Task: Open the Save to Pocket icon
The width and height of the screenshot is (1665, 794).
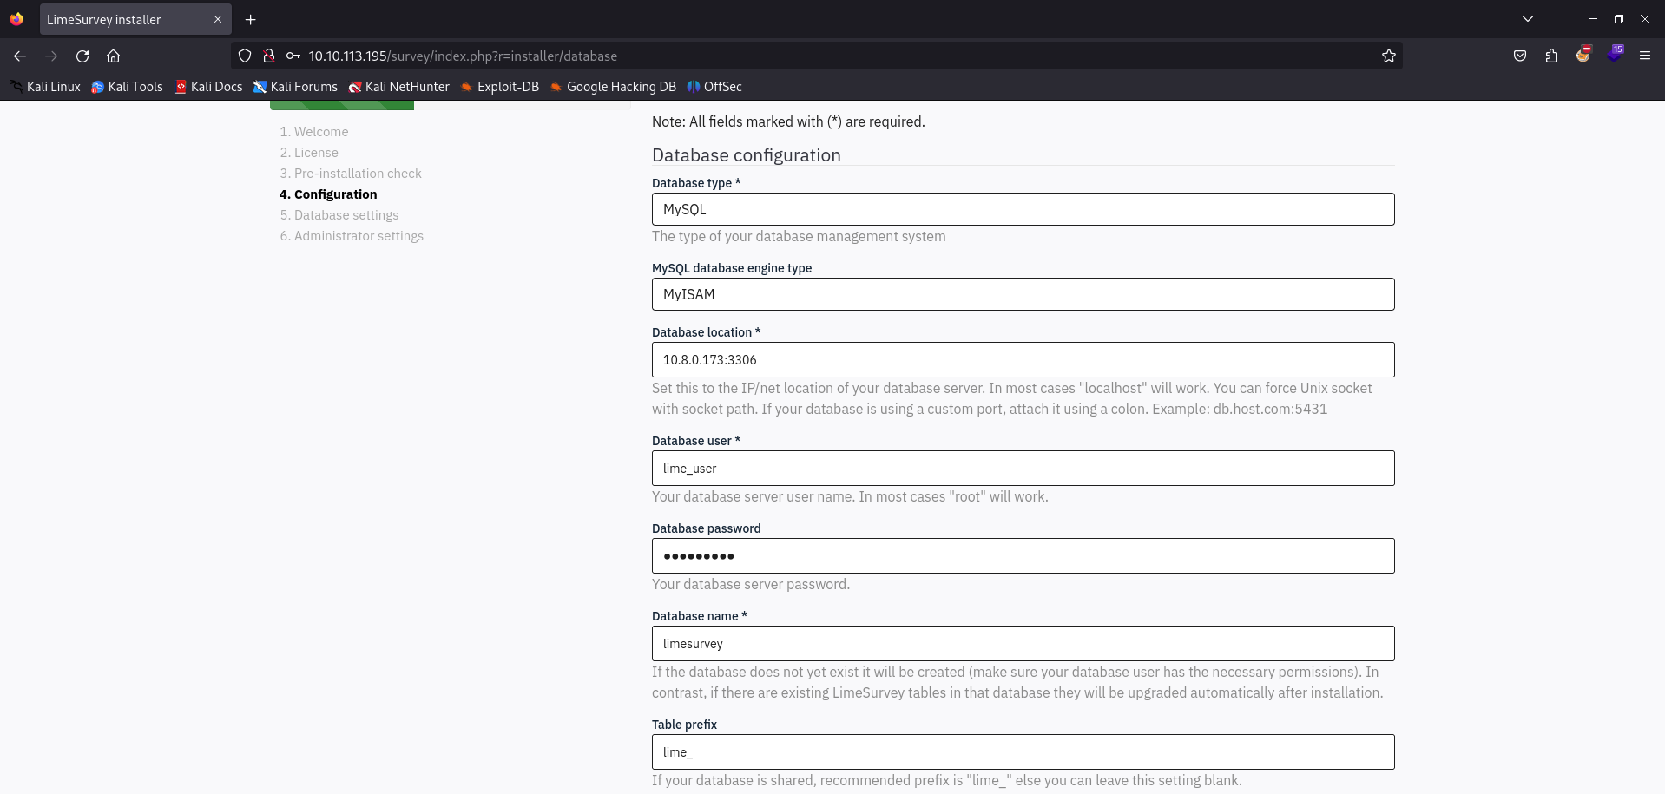Action: tap(1519, 56)
